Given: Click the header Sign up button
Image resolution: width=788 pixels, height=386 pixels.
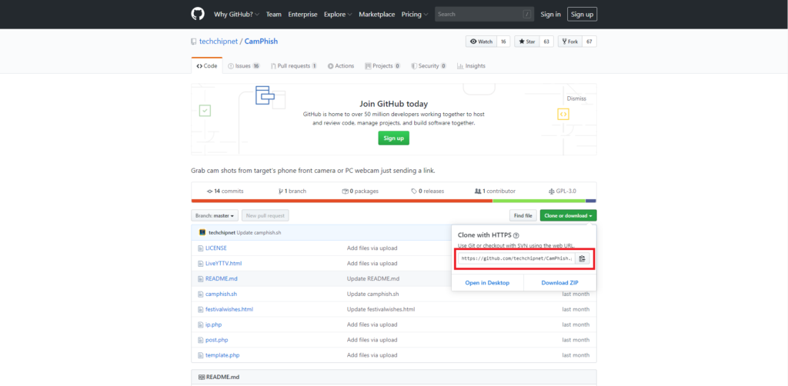Looking at the screenshot, I should pos(582,15).
